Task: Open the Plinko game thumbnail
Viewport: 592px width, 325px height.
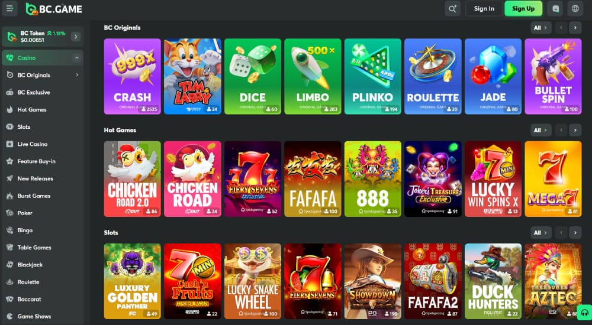Action: [372, 77]
